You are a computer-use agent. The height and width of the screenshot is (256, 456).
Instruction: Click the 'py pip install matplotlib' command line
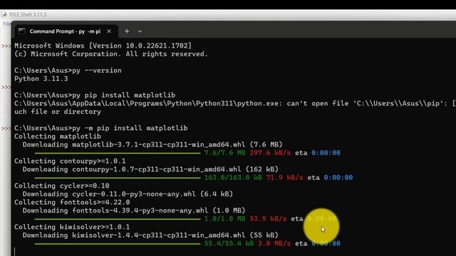click(95, 95)
